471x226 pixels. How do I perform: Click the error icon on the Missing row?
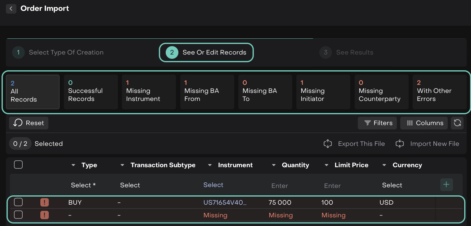[x=44, y=215]
